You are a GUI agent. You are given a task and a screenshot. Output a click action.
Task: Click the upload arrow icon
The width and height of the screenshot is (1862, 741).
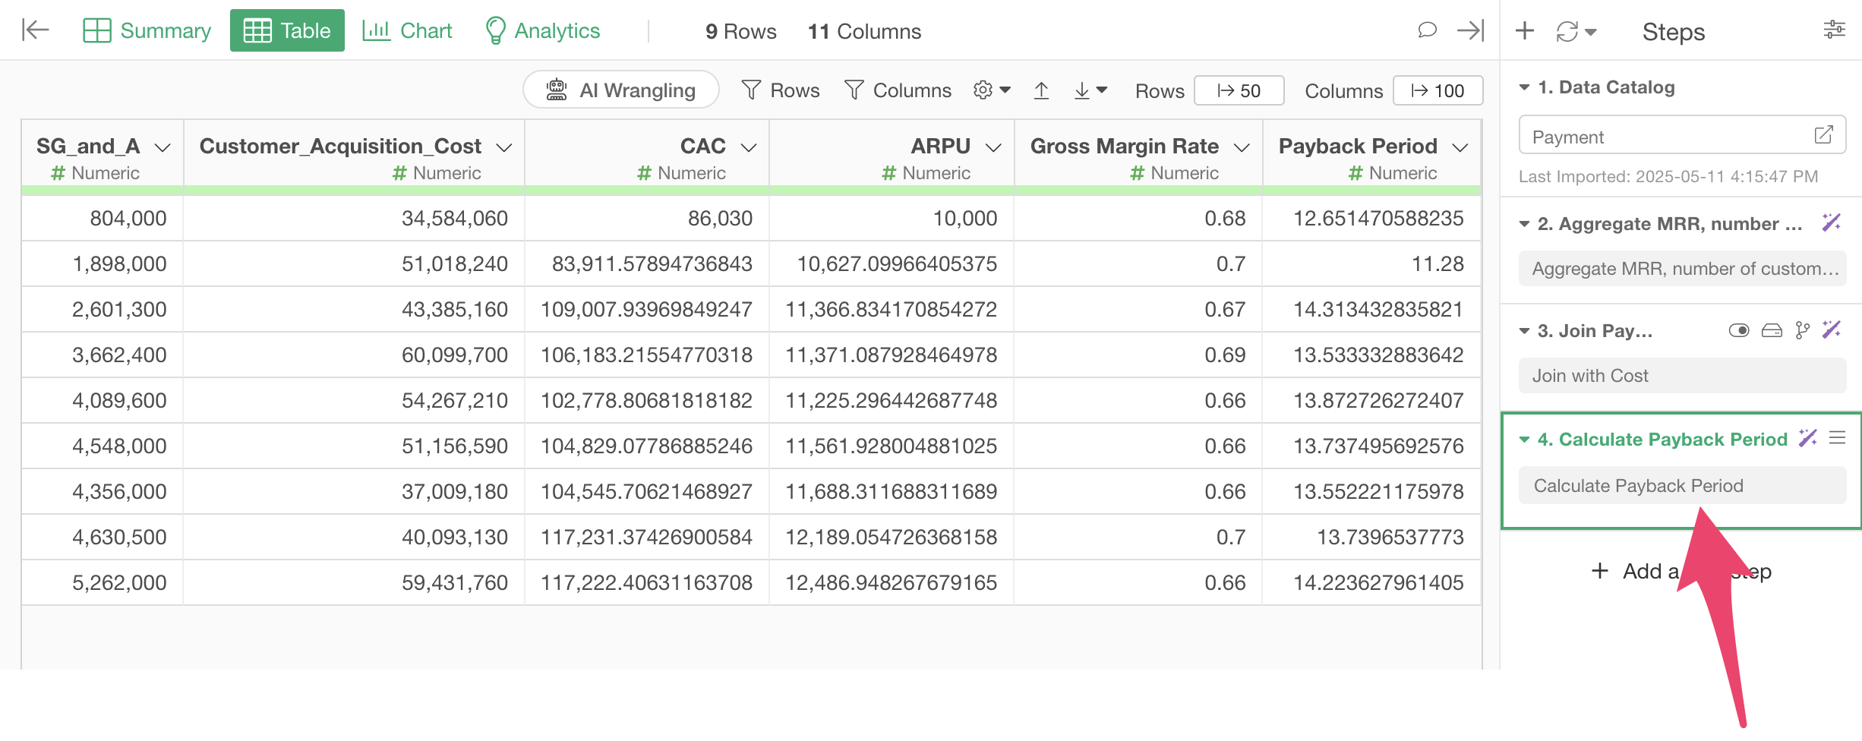pyautogui.click(x=1041, y=90)
